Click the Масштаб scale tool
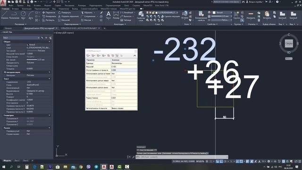The height and width of the screenshot is (170, 302). 64,20
